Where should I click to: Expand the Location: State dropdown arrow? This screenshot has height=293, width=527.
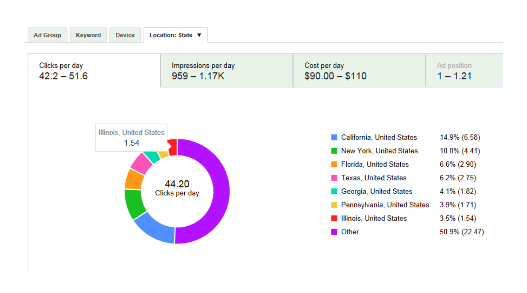pyautogui.click(x=199, y=35)
